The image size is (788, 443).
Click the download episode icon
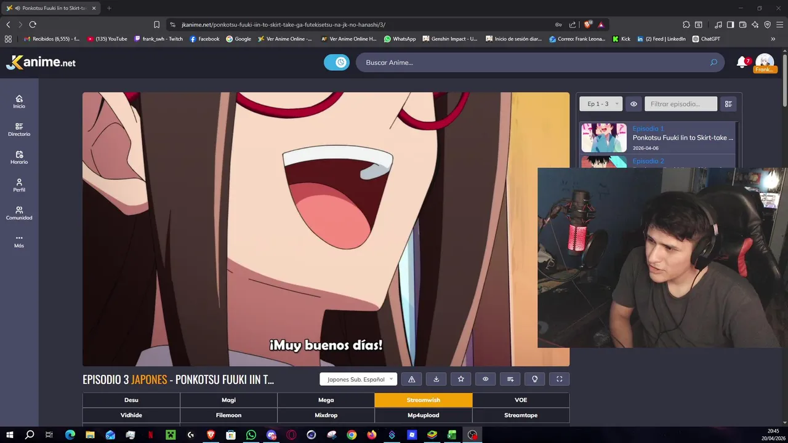click(436, 379)
